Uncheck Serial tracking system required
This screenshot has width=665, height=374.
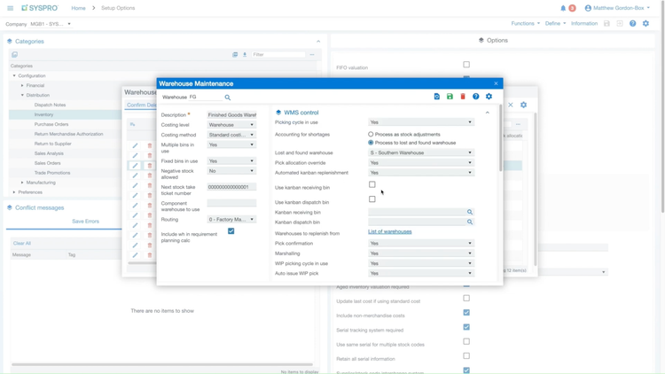(466, 327)
